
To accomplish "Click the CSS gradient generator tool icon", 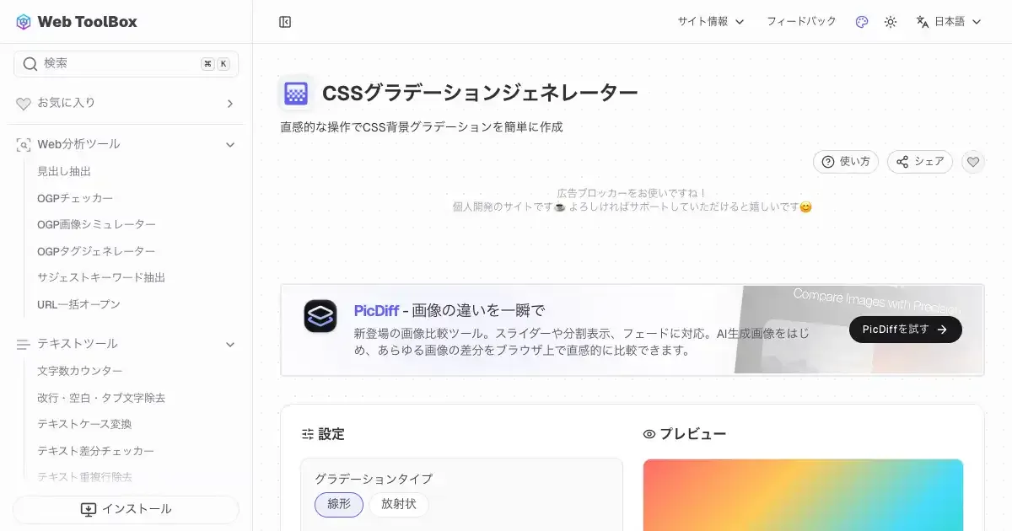I will point(296,94).
